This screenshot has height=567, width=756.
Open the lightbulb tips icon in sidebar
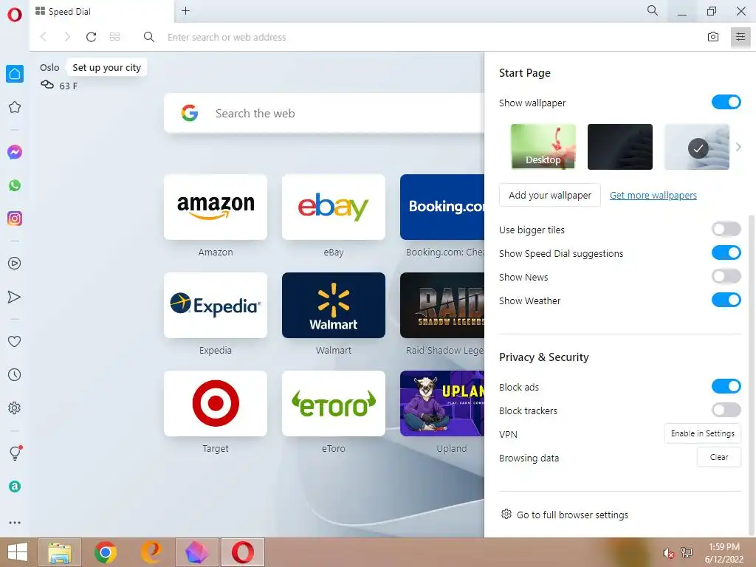point(15,453)
